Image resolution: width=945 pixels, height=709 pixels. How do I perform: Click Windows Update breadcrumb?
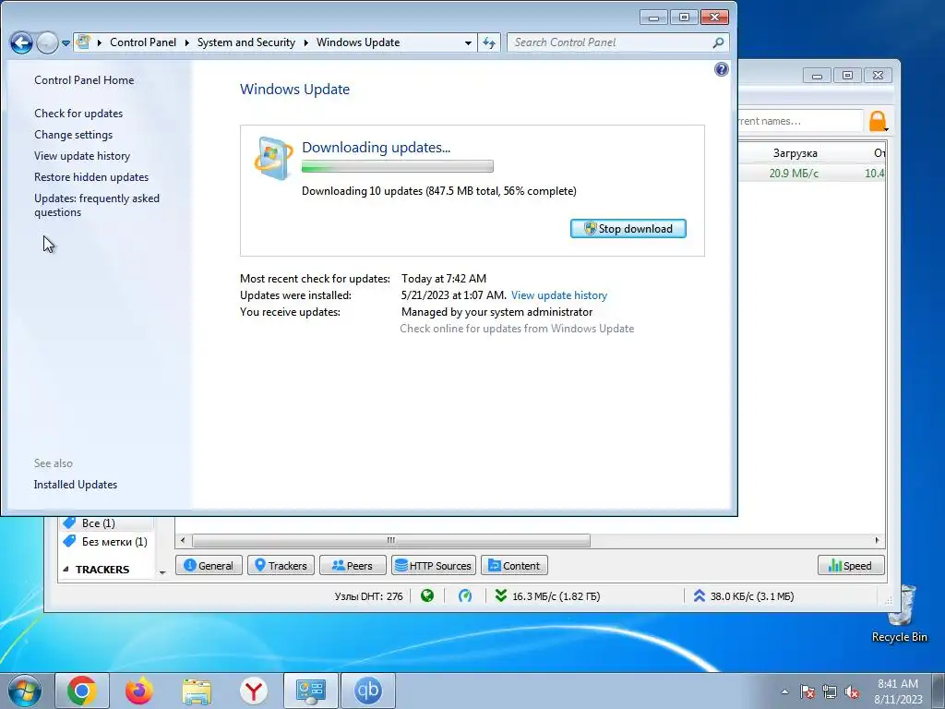[358, 42]
